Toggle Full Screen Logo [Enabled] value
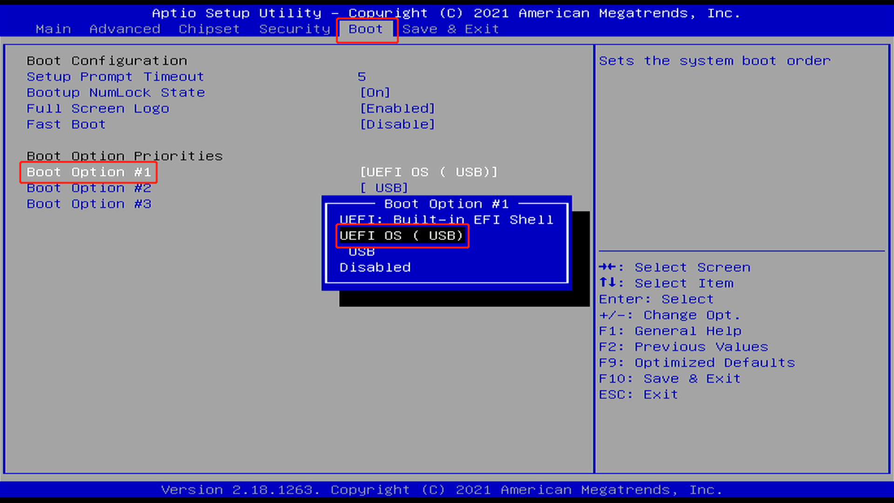This screenshot has height=503, width=894. point(398,109)
